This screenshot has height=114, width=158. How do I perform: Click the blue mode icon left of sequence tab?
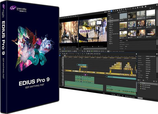click(x=60, y=55)
